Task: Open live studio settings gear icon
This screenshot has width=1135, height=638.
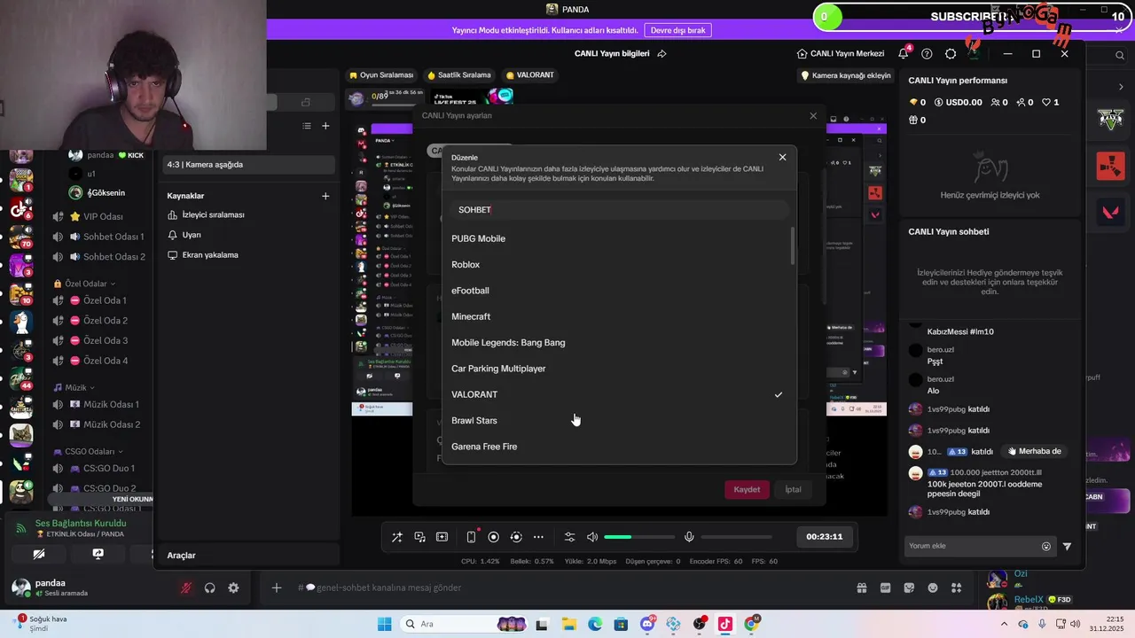Action: [951, 53]
